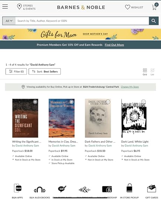Switch to List view
This screenshot has height=200, width=161.
152,72
